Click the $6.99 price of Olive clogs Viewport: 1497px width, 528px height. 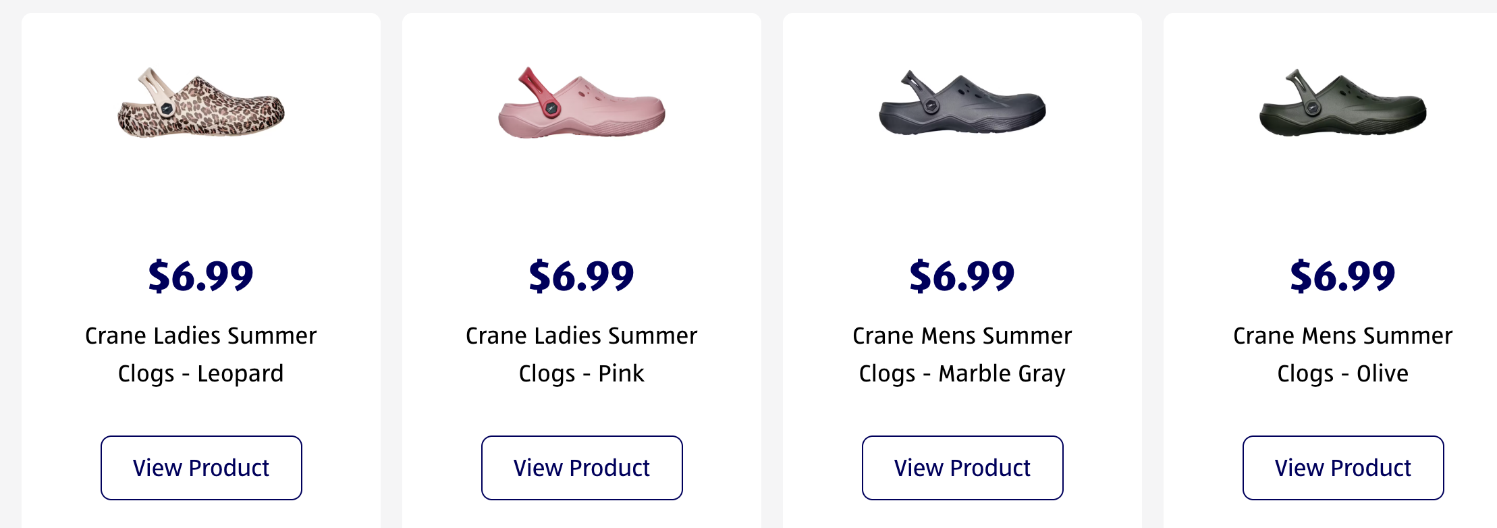pyautogui.click(x=1343, y=276)
